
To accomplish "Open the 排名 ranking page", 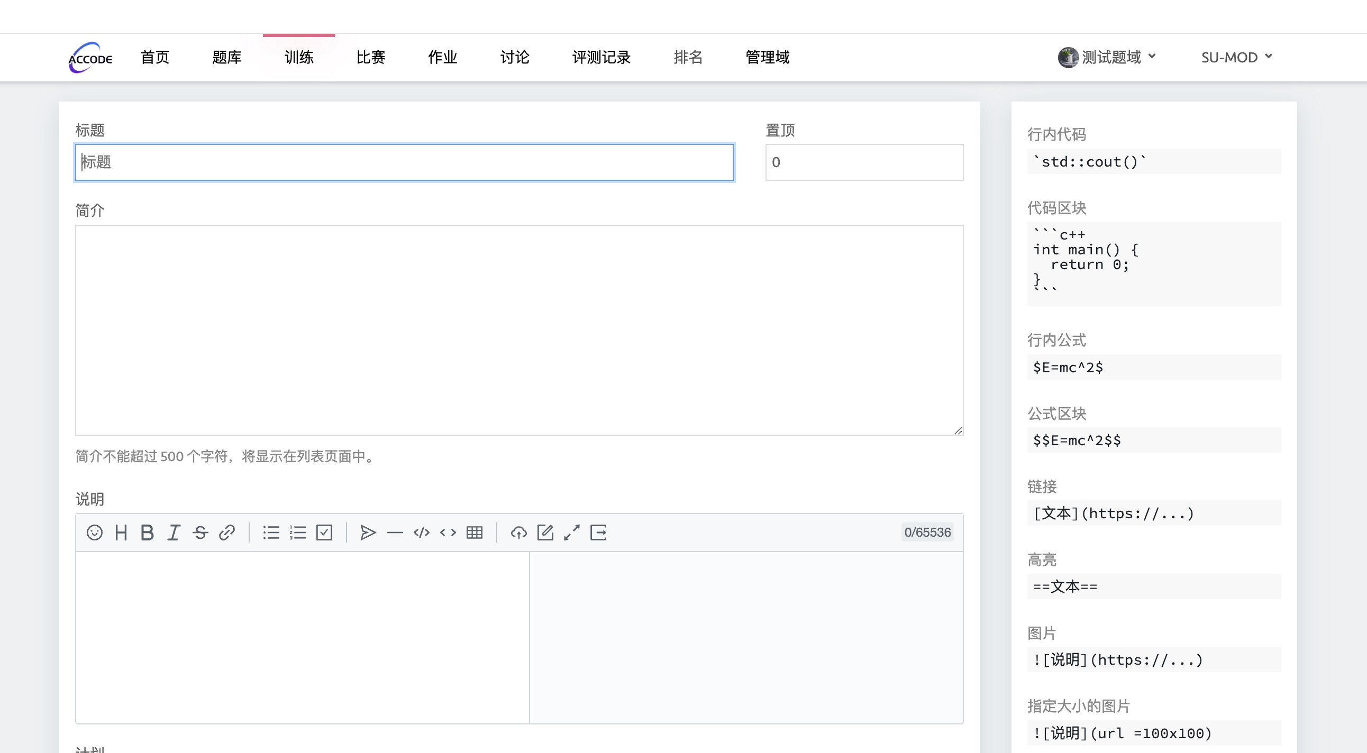I will [x=688, y=57].
